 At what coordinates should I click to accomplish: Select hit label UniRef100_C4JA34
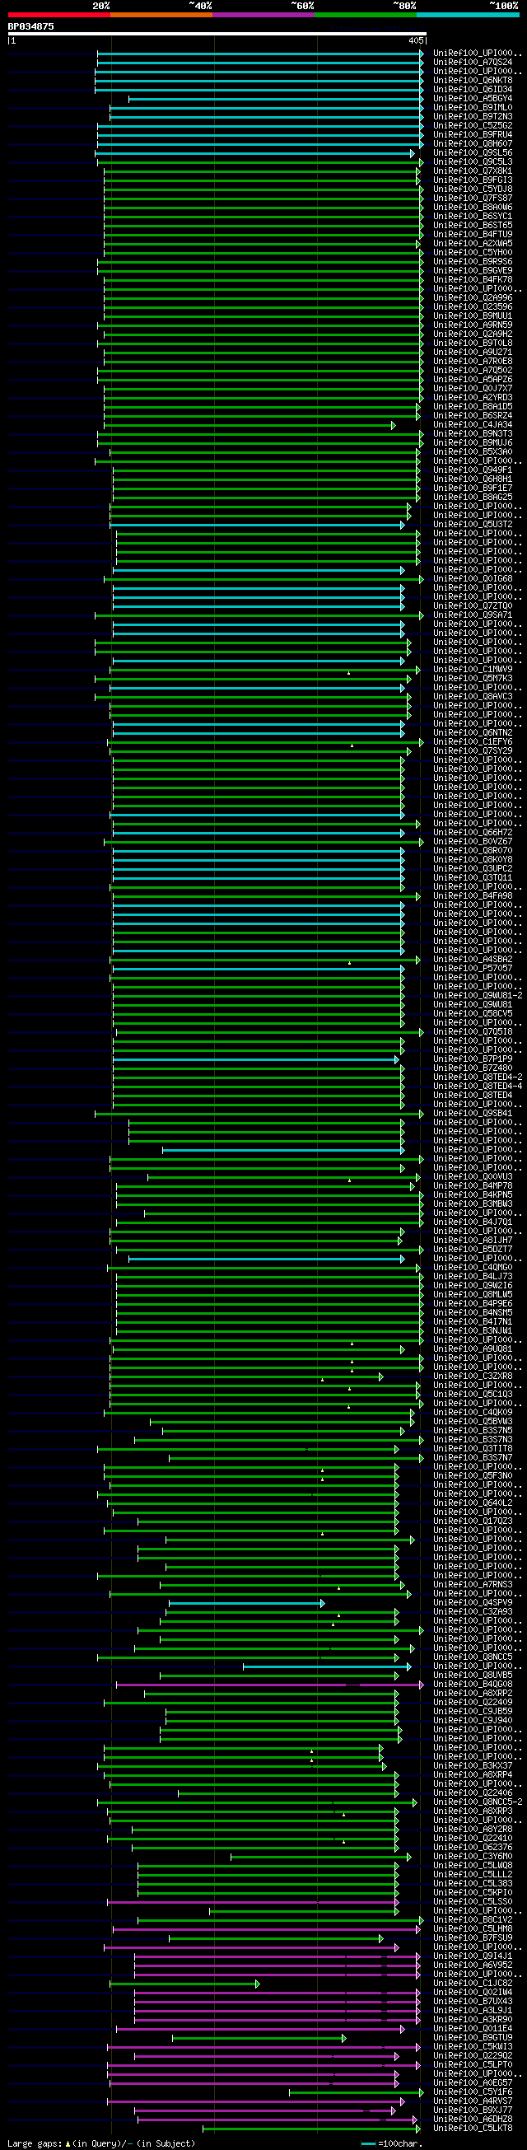pos(473,425)
